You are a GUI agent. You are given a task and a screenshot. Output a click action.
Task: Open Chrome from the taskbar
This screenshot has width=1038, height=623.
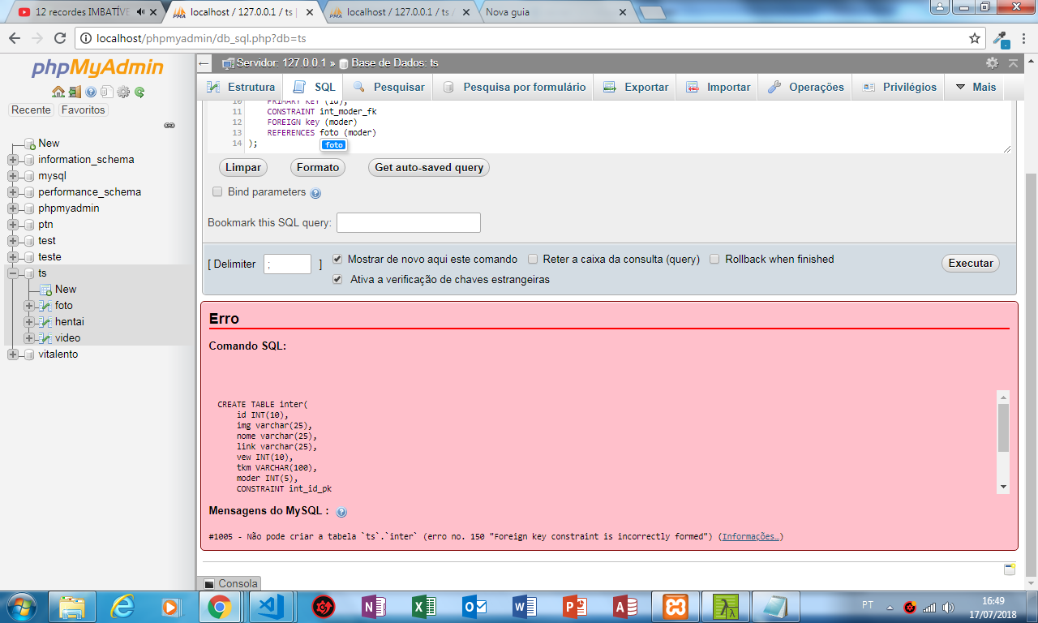coord(220,606)
